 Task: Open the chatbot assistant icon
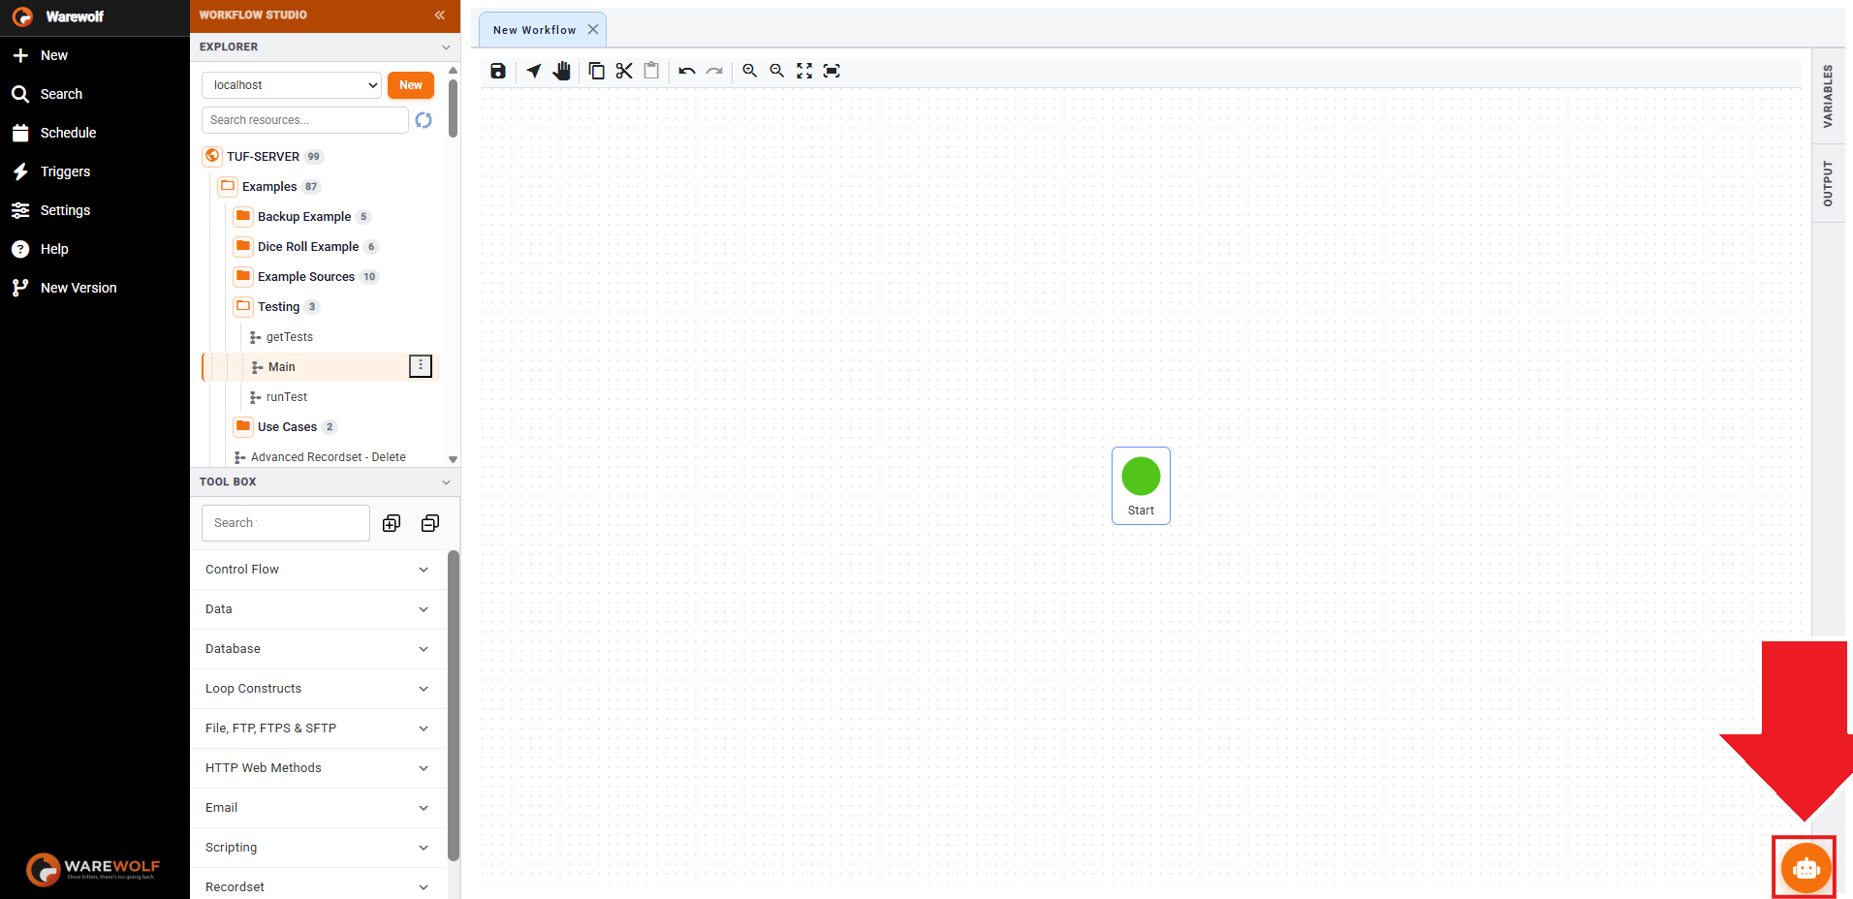click(x=1806, y=868)
